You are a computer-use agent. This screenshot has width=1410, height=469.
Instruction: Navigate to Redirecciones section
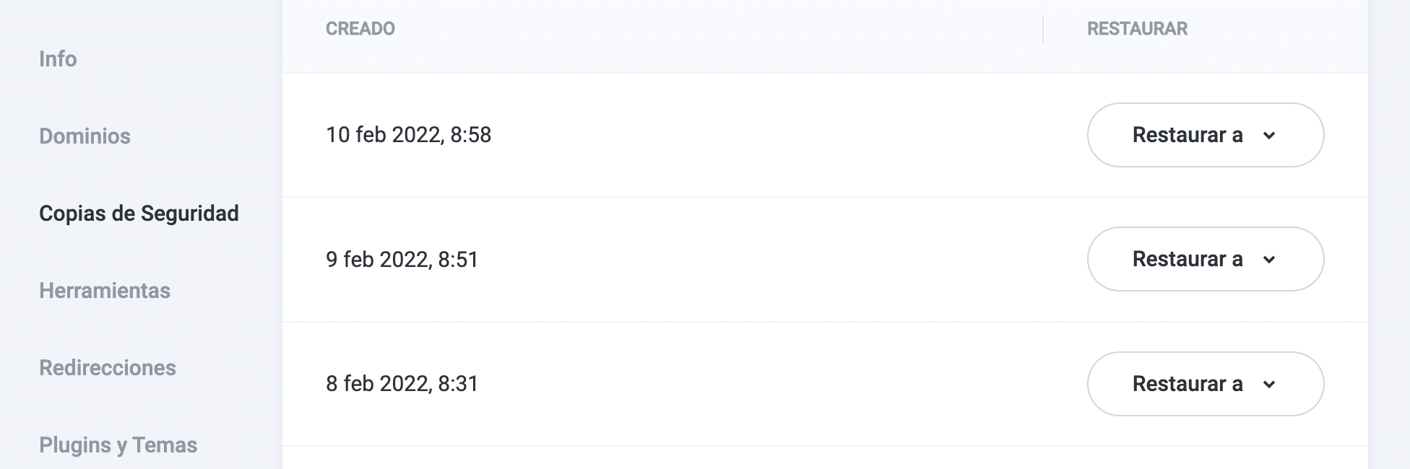[x=108, y=368]
